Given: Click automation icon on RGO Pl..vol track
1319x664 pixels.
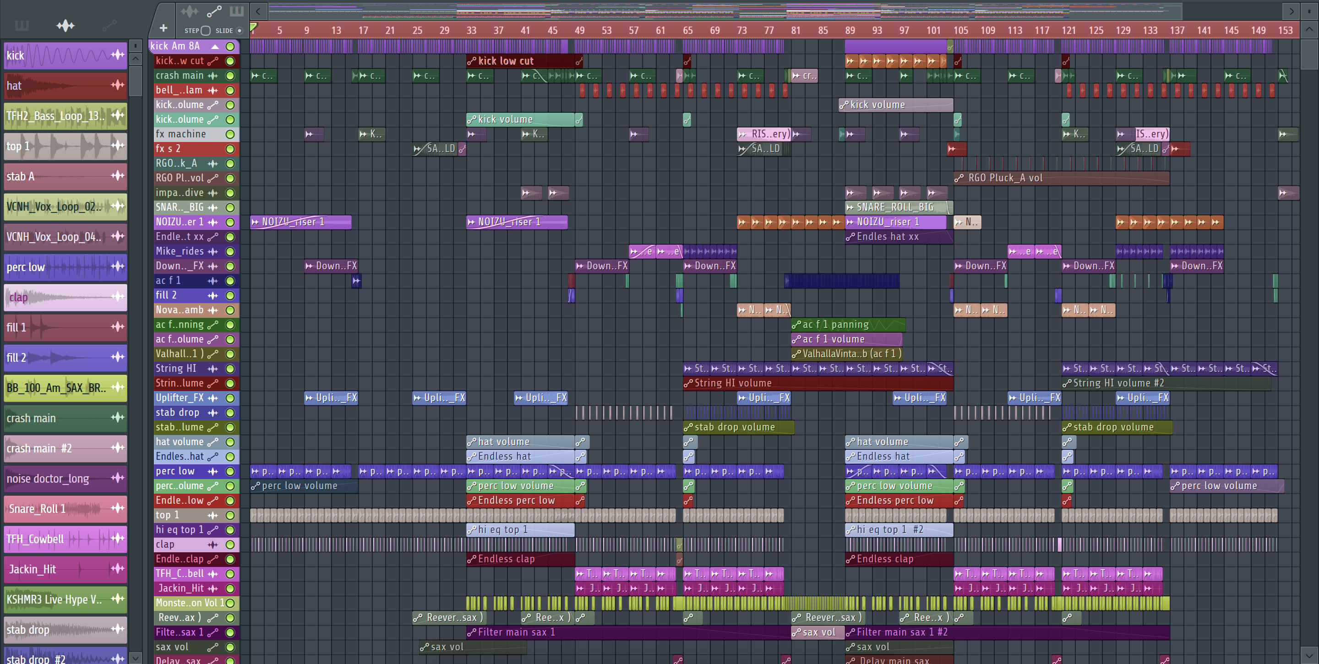Looking at the screenshot, I should 213,178.
